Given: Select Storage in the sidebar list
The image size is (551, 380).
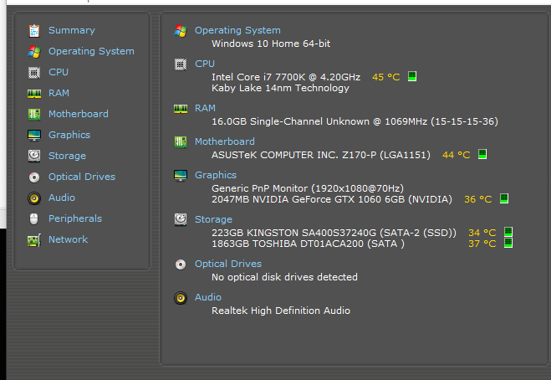Looking at the screenshot, I should click(67, 156).
